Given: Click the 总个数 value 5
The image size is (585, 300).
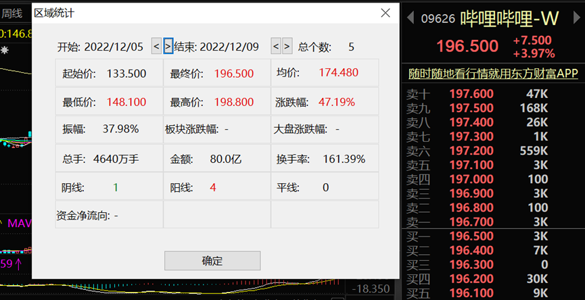Looking at the screenshot, I should click(351, 47).
